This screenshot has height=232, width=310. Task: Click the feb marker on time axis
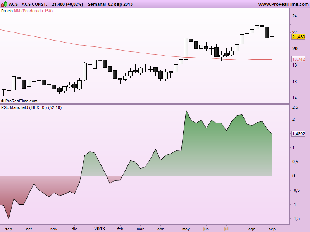(x=120, y=229)
